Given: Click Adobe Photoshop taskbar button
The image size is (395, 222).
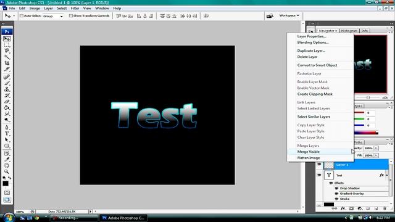Looking at the screenshot, I should click(x=124, y=218).
